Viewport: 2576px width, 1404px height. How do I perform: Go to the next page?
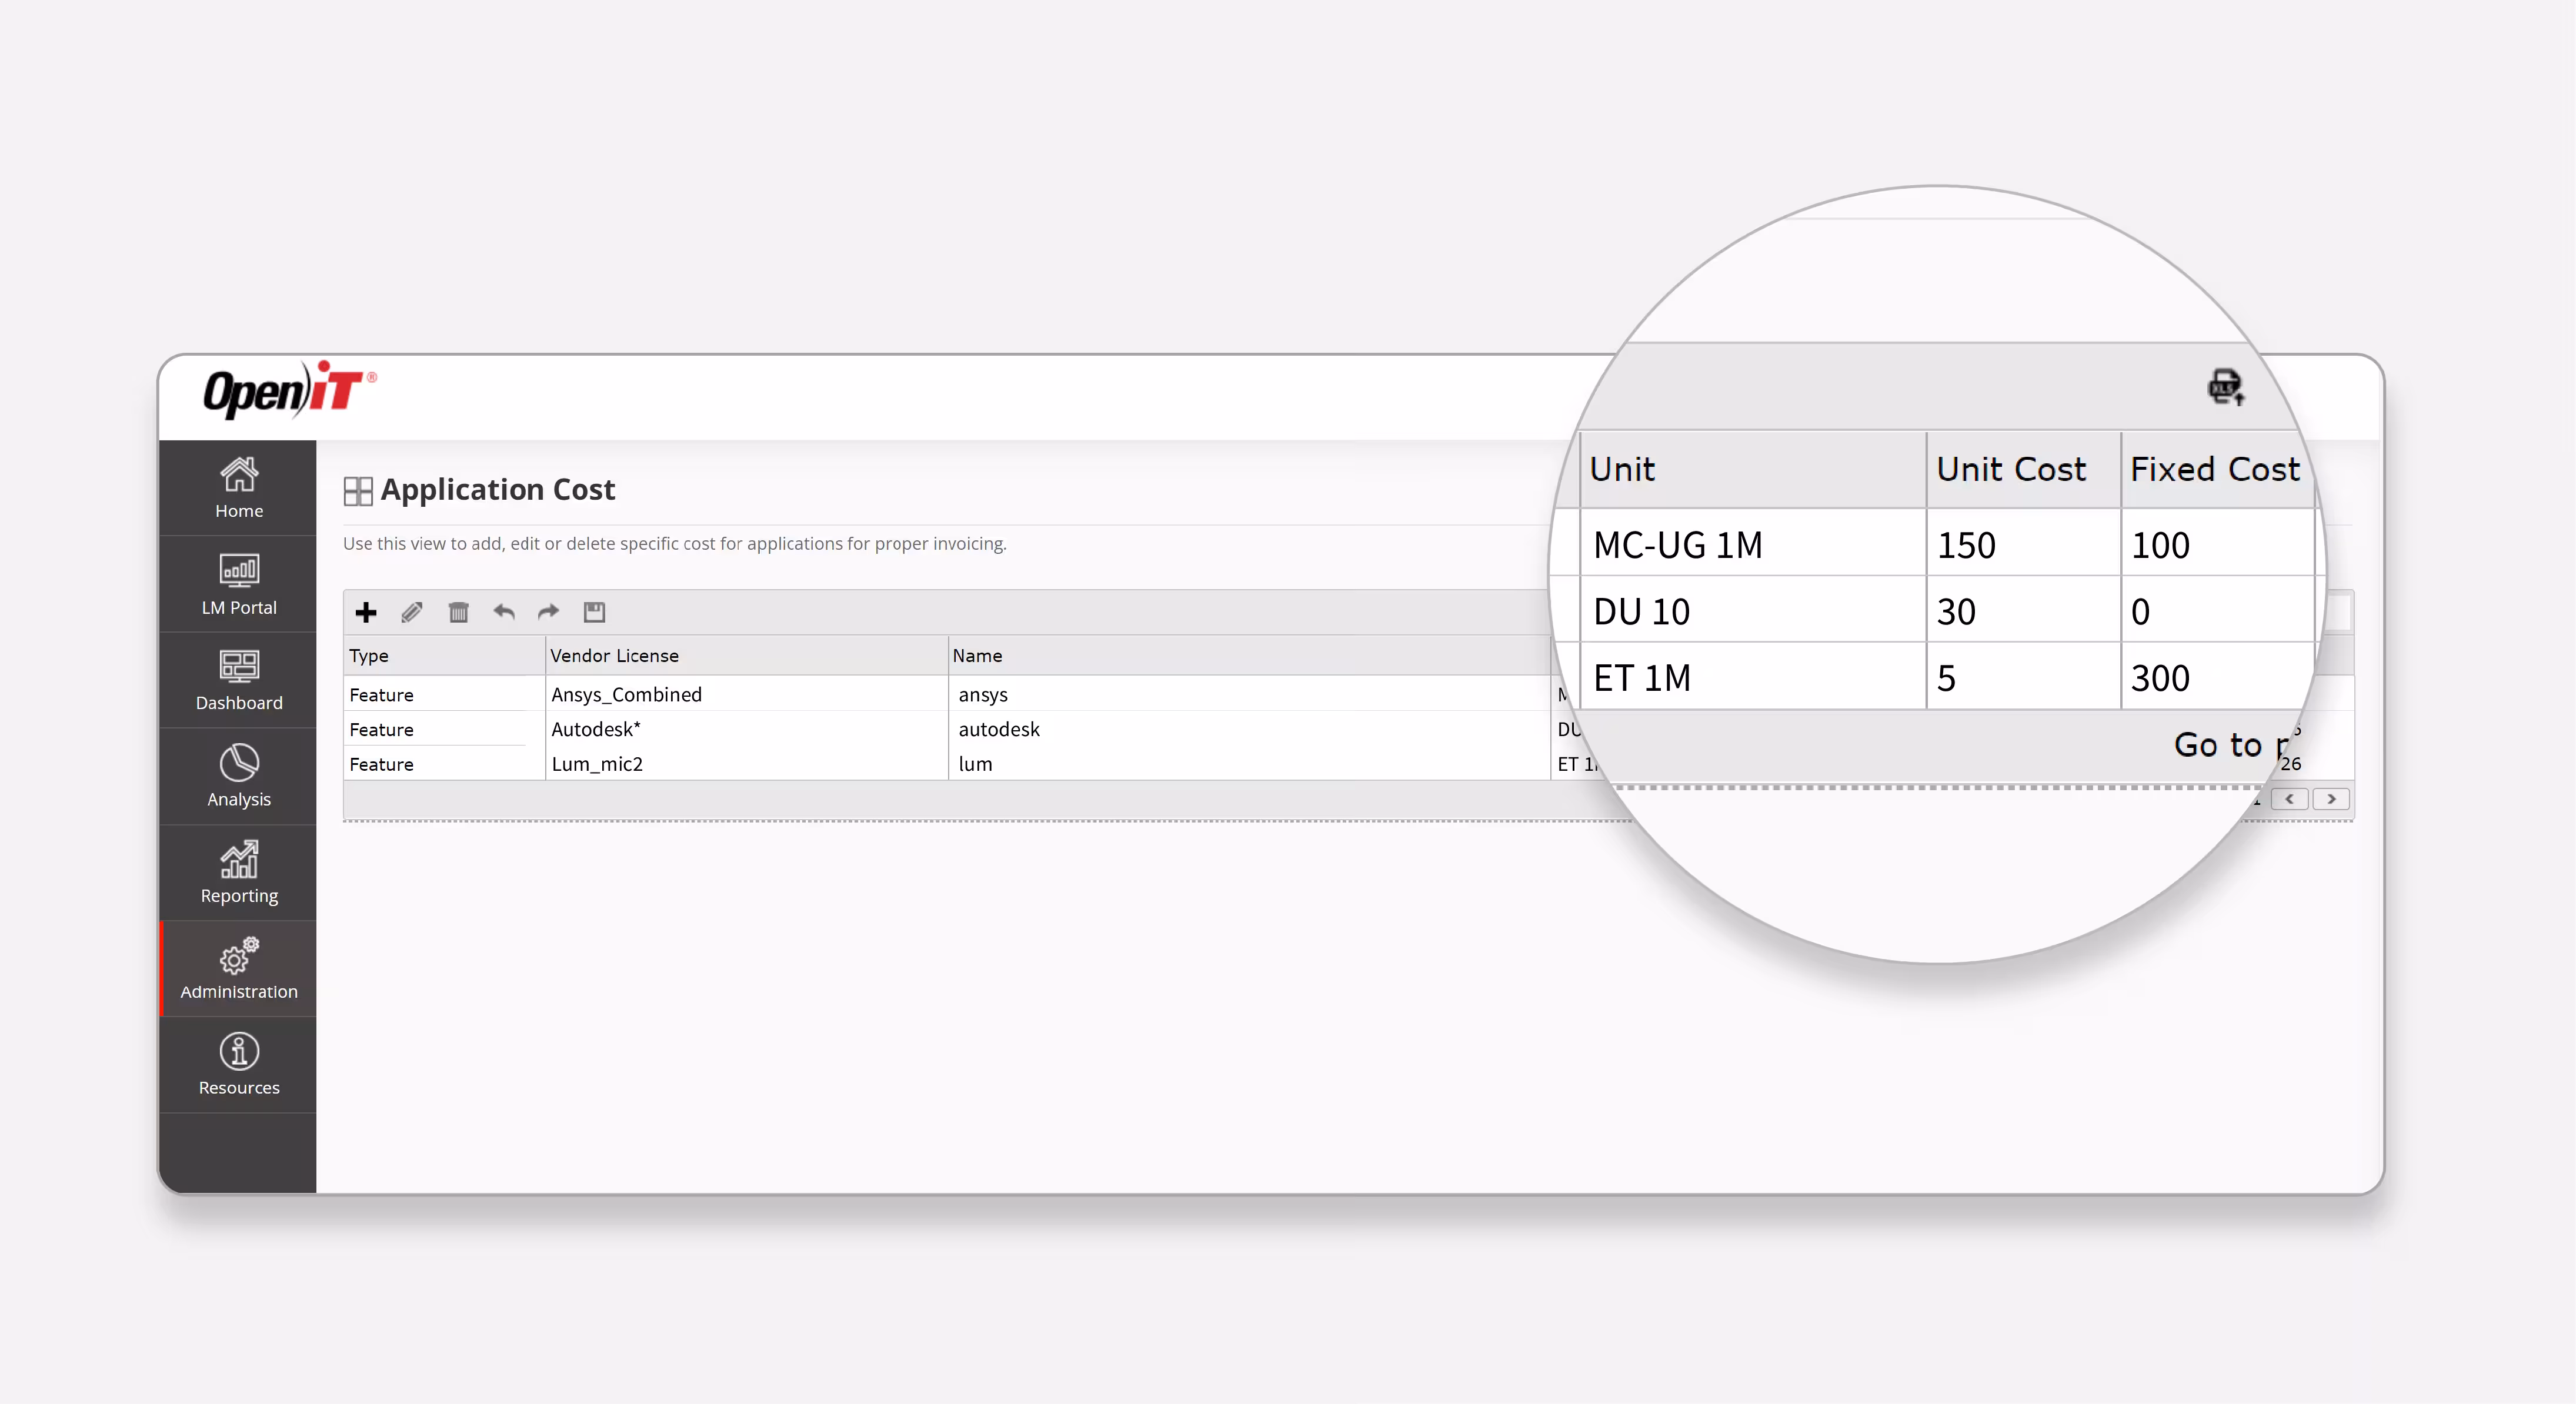pos(2331,799)
